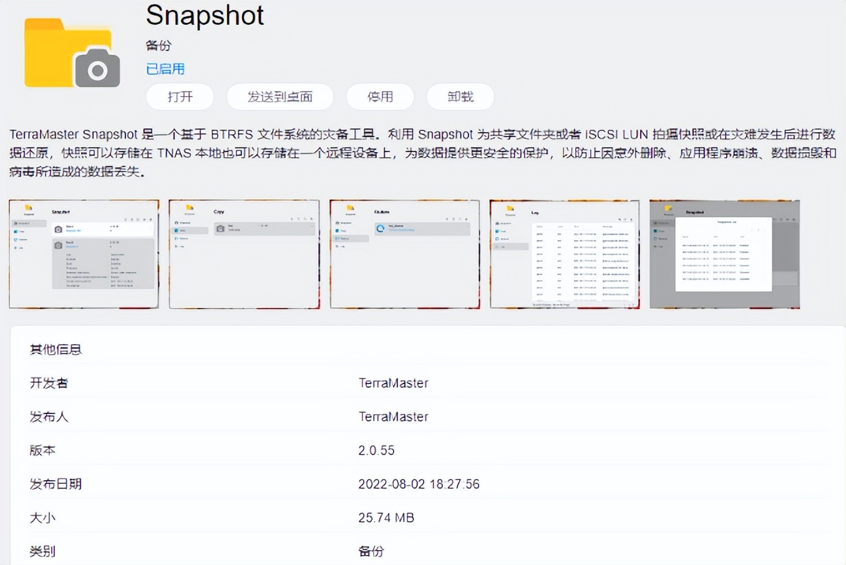
Task: Select the 备份 value in the info table
Action: 372,551
